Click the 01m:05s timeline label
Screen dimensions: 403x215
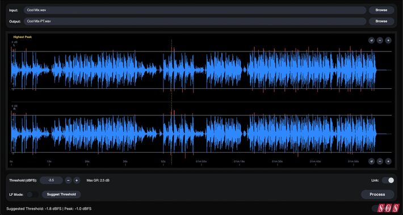[x=201, y=162]
